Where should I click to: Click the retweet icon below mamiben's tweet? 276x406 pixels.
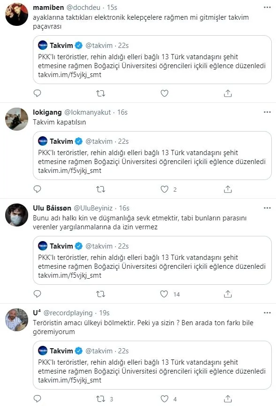click(x=100, y=93)
